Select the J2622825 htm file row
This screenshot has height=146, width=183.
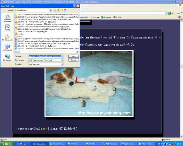click(x=47, y=41)
